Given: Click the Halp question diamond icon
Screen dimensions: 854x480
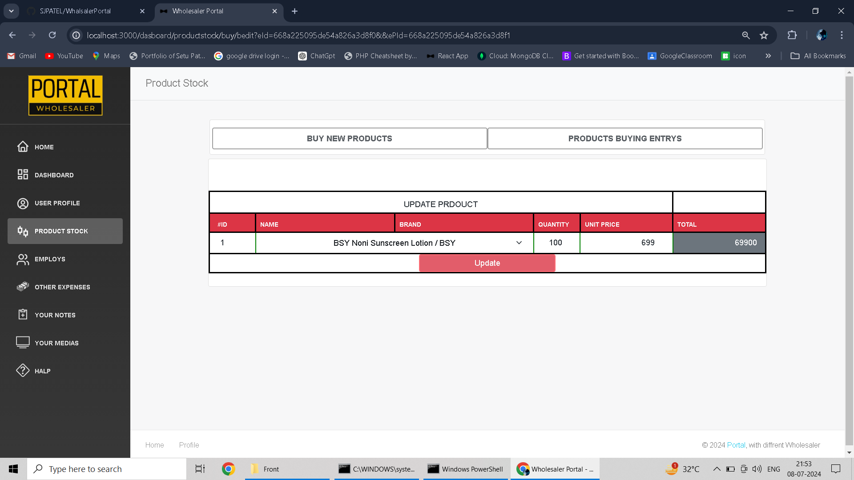Looking at the screenshot, I should [23, 370].
